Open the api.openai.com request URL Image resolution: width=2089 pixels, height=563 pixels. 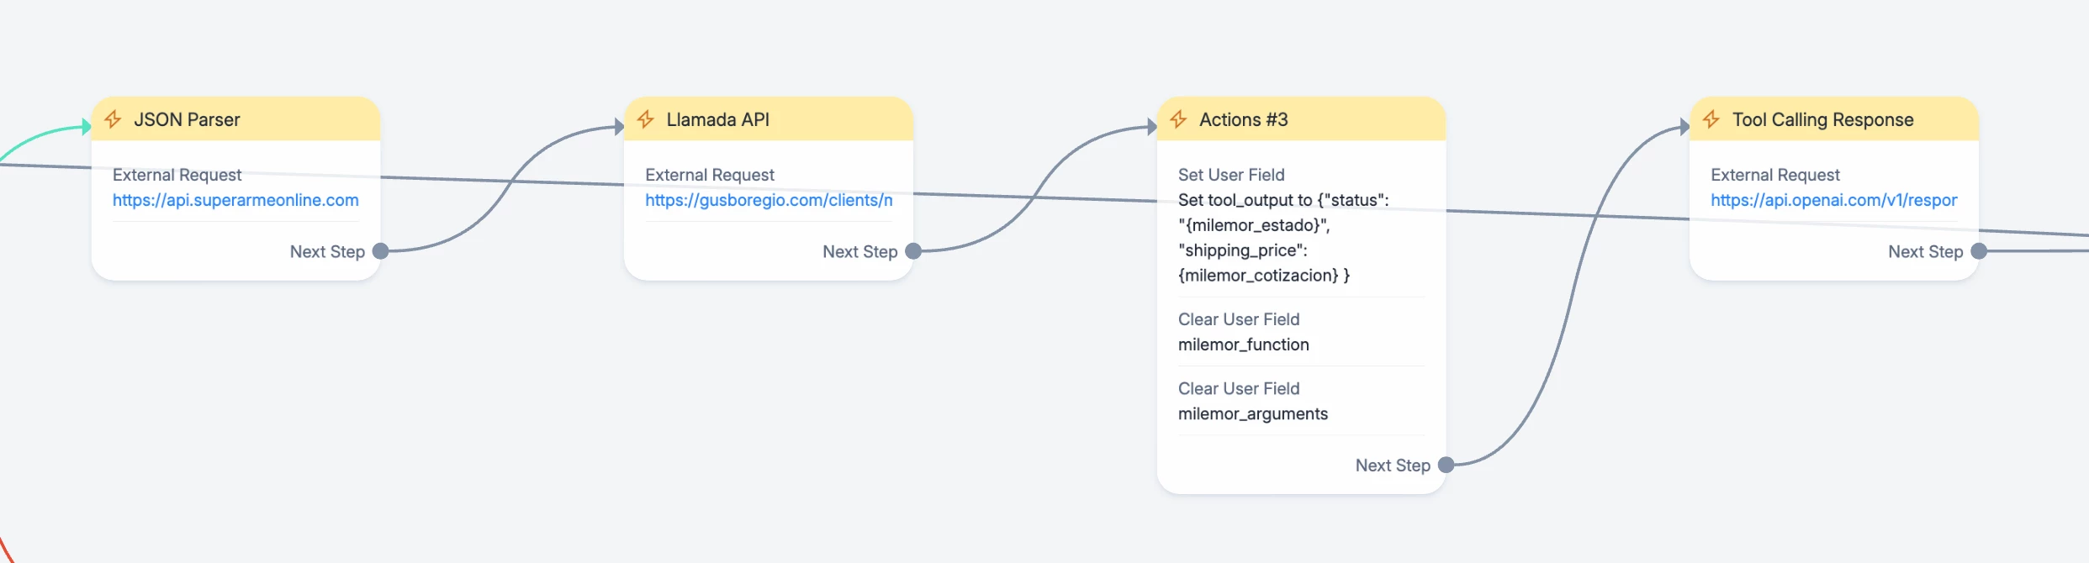pos(1833,200)
